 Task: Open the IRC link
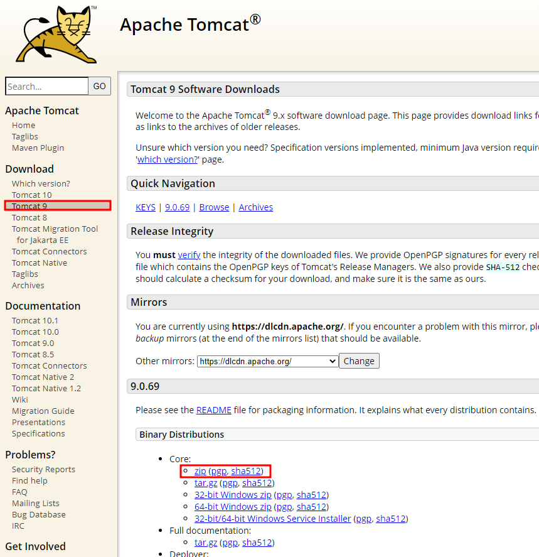18,526
